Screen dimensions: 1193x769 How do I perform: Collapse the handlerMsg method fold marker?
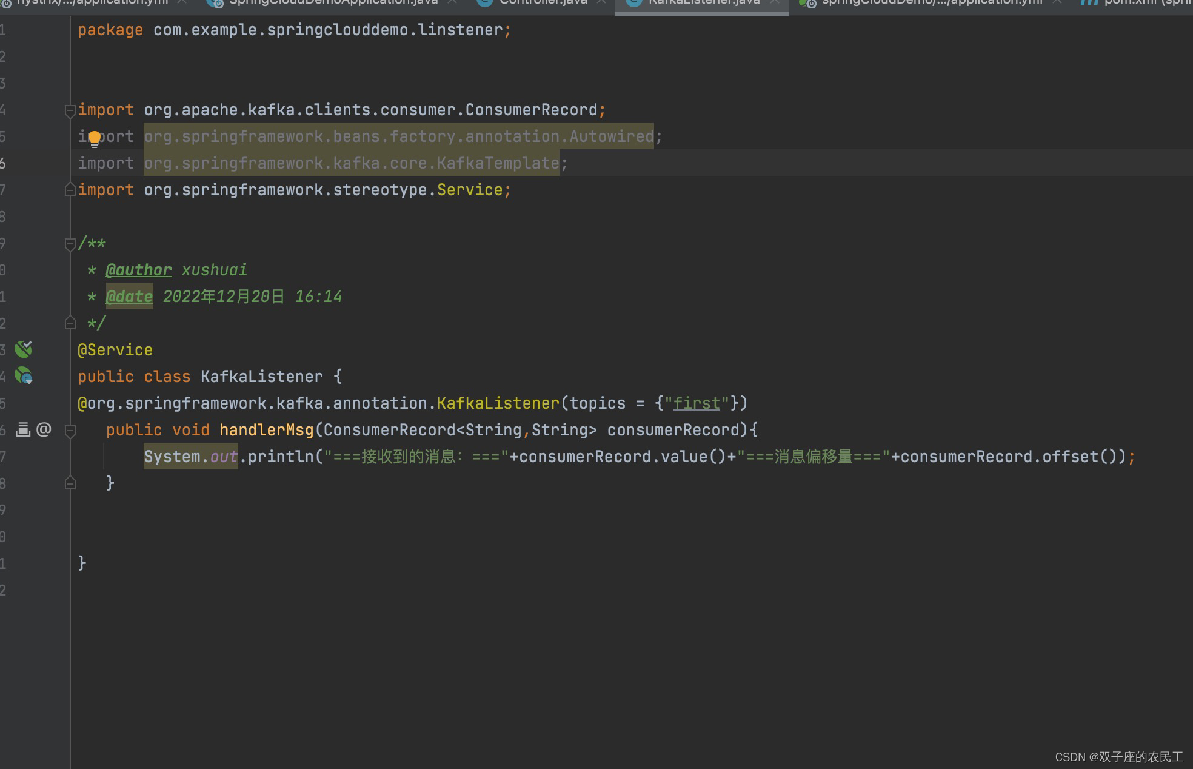click(x=70, y=431)
